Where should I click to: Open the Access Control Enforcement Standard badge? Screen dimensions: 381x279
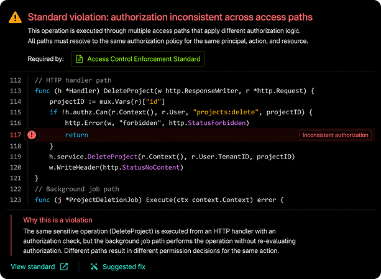(138, 59)
